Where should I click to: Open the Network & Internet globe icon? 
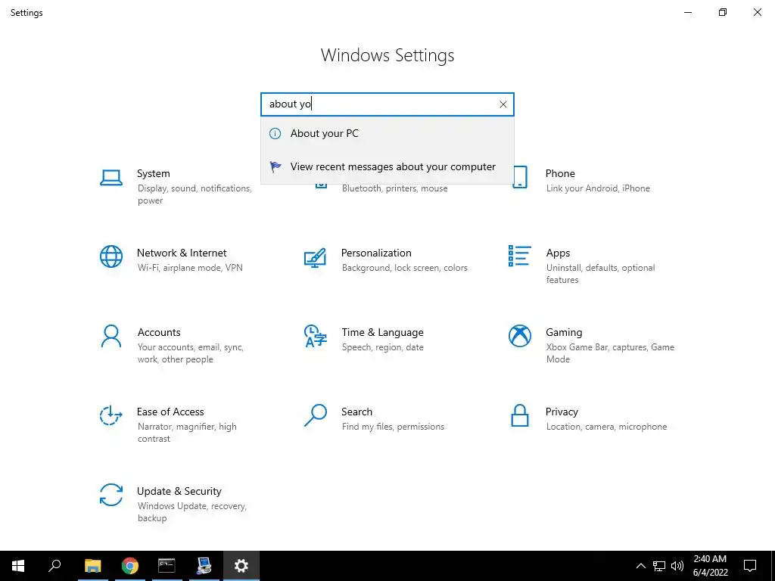[x=110, y=256]
